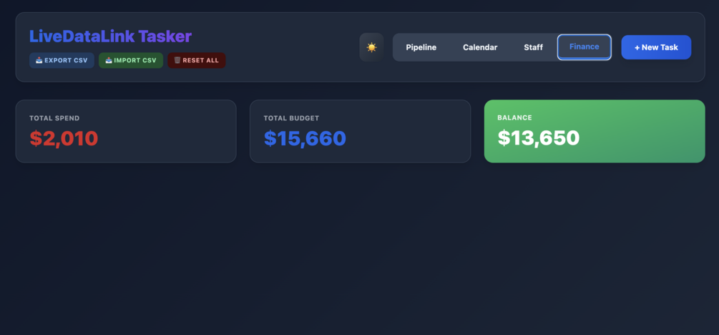Select the Finance tab

(x=584, y=47)
